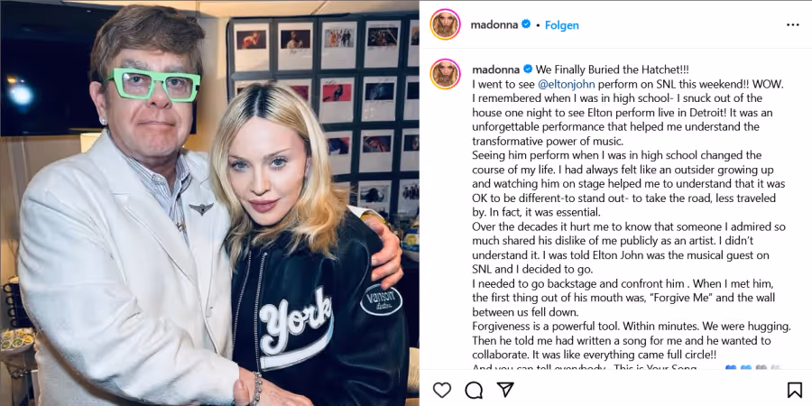The width and height of the screenshot is (812, 406).
Task: Open the three-dot more options menu
Action: 793,25
